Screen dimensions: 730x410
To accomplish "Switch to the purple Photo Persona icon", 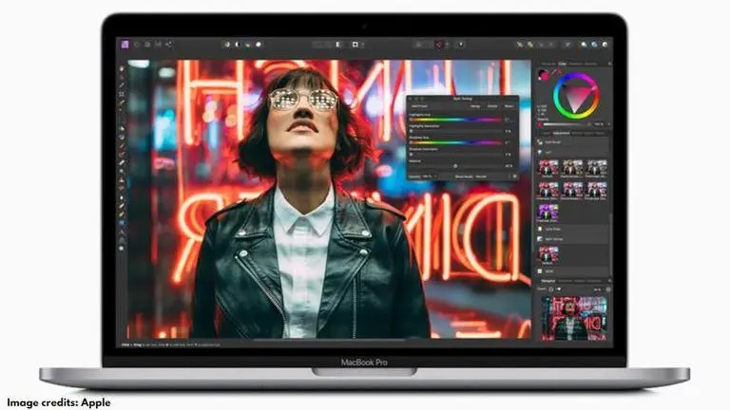I will coord(125,45).
